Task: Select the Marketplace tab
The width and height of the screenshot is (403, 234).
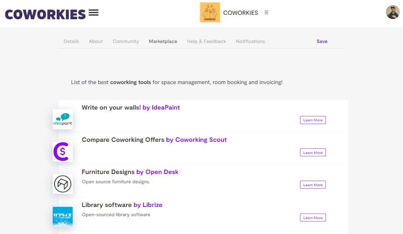Action: 163,41
